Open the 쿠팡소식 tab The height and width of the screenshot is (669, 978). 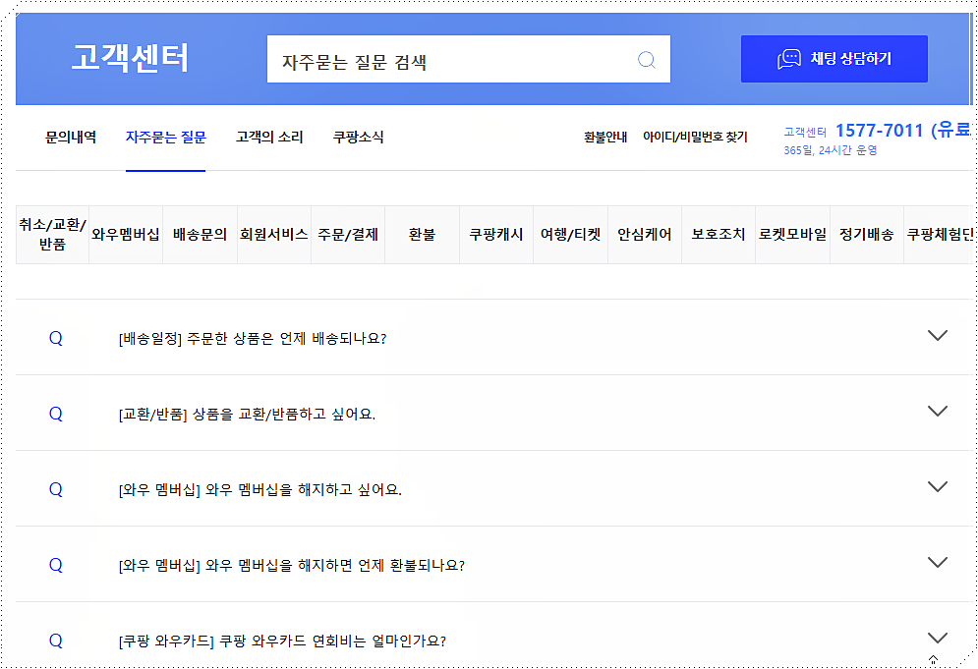point(357,138)
